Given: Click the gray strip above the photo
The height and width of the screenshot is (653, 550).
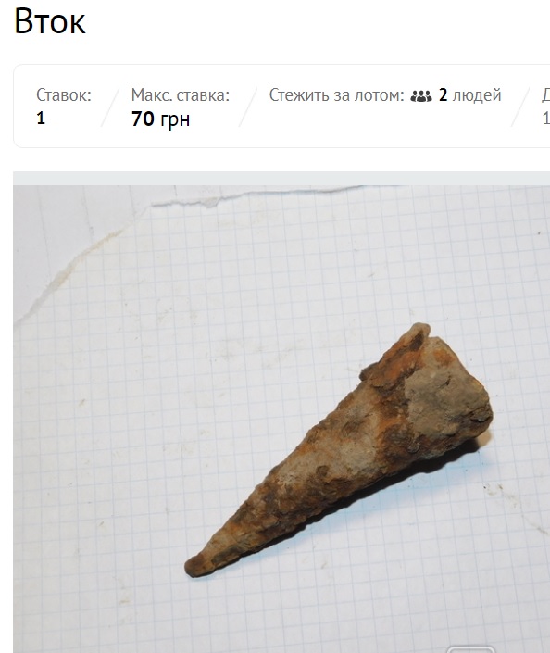Looking at the screenshot, I should coord(281,178).
